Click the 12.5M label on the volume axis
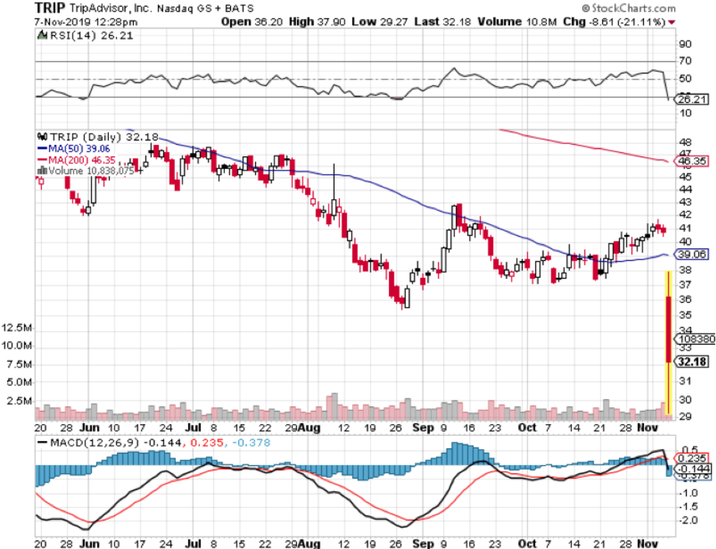Image resolution: width=716 pixels, height=549 pixels. tap(17, 328)
